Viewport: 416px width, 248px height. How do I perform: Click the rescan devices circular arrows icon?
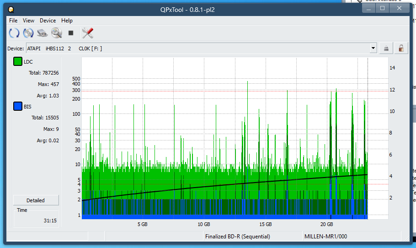(x=14, y=33)
